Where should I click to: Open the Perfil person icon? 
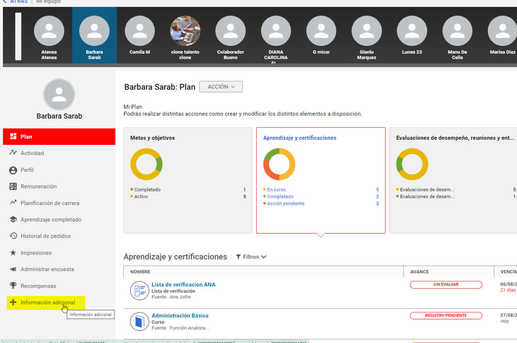[x=13, y=170]
